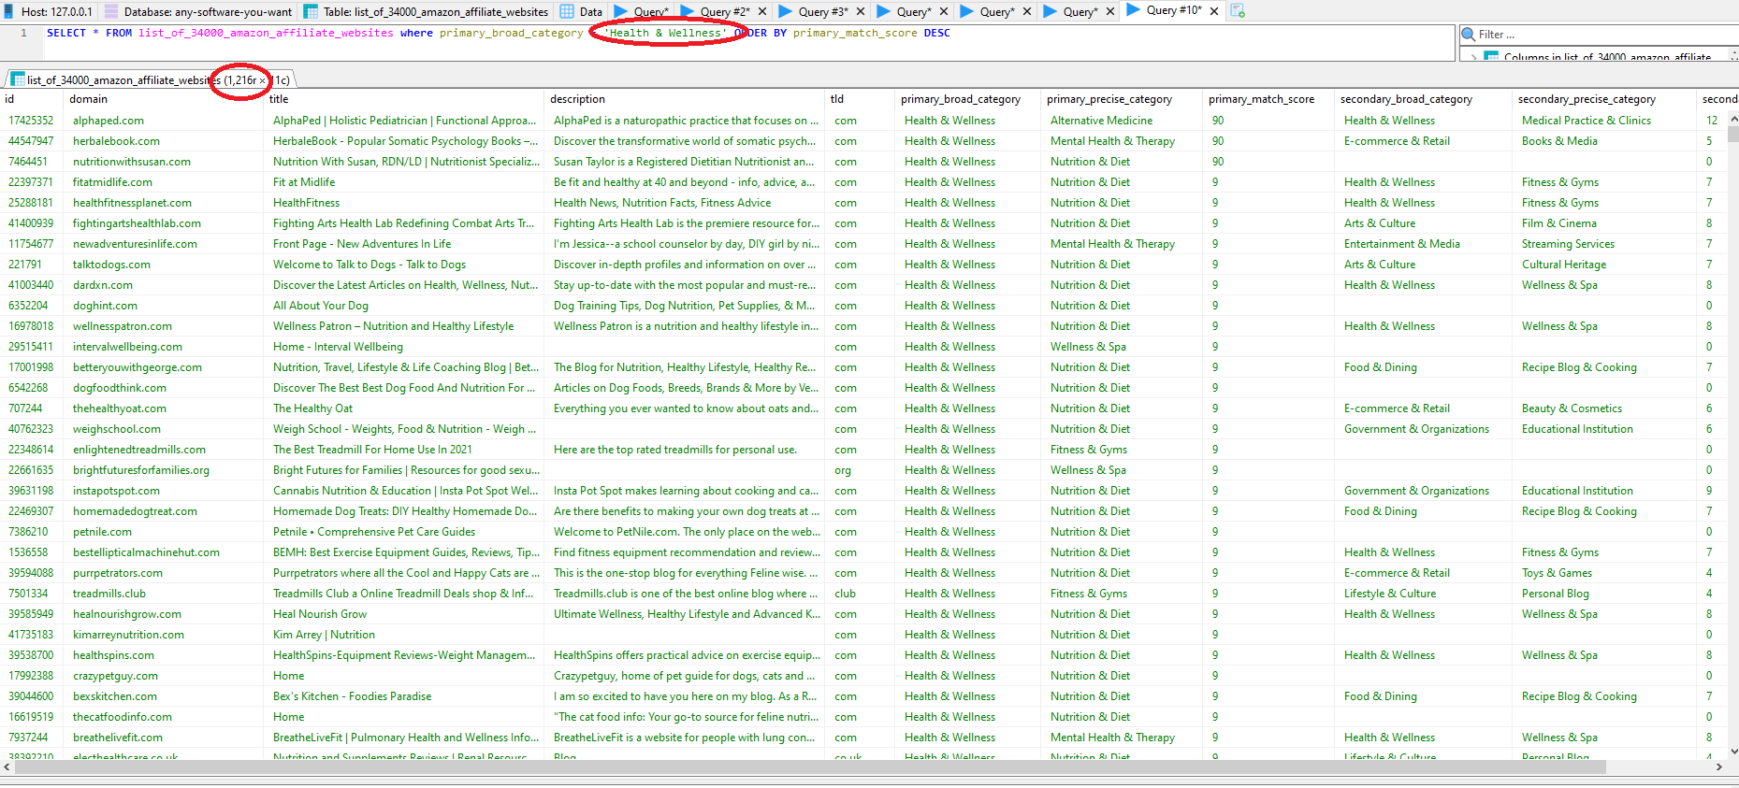Select the brightfuturesforfamilies.org domain cell
Screen dimensions: 1739x788
point(163,470)
